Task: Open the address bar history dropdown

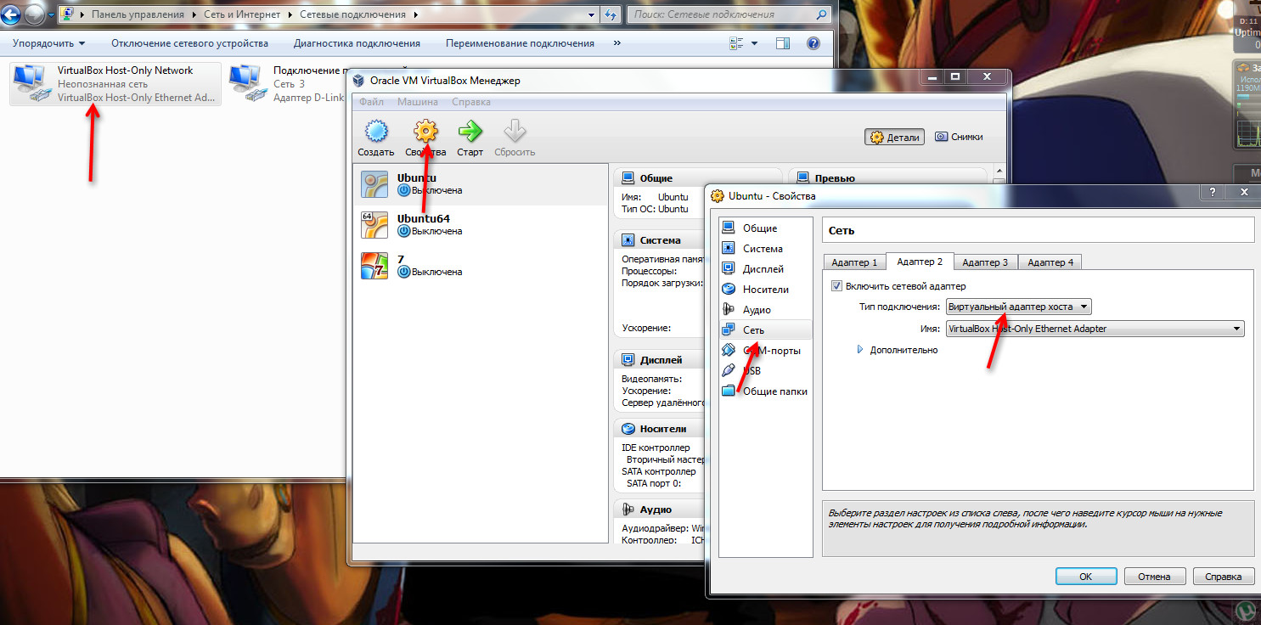Action: tap(592, 14)
